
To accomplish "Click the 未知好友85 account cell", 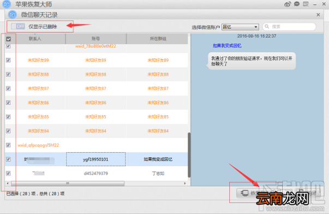I will coord(95,117).
